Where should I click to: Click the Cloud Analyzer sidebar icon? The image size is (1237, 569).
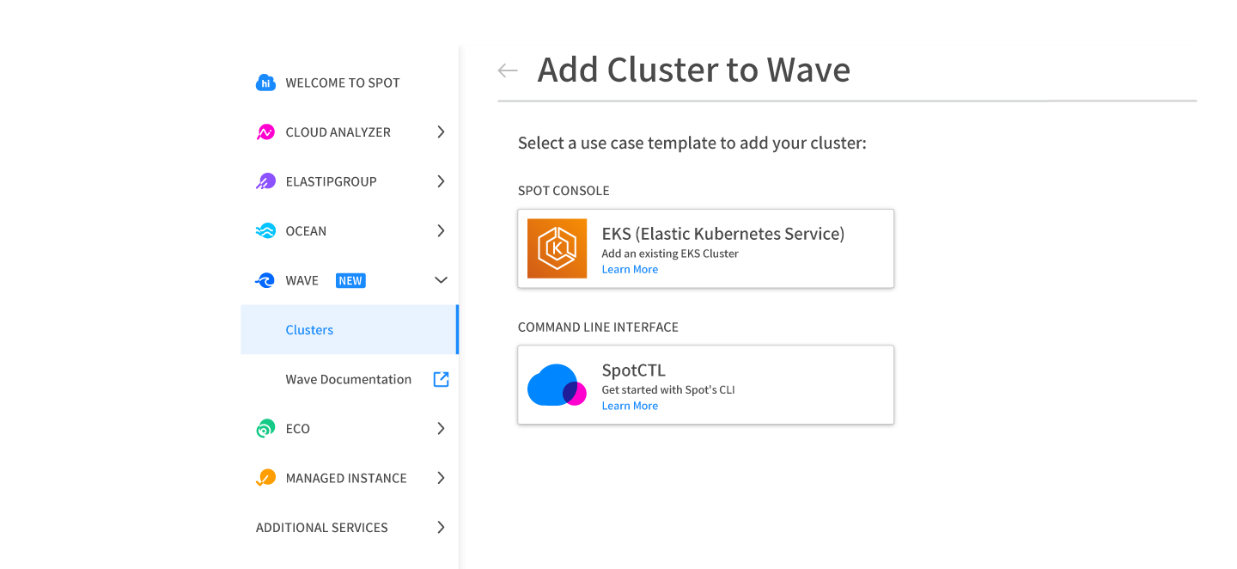point(265,132)
